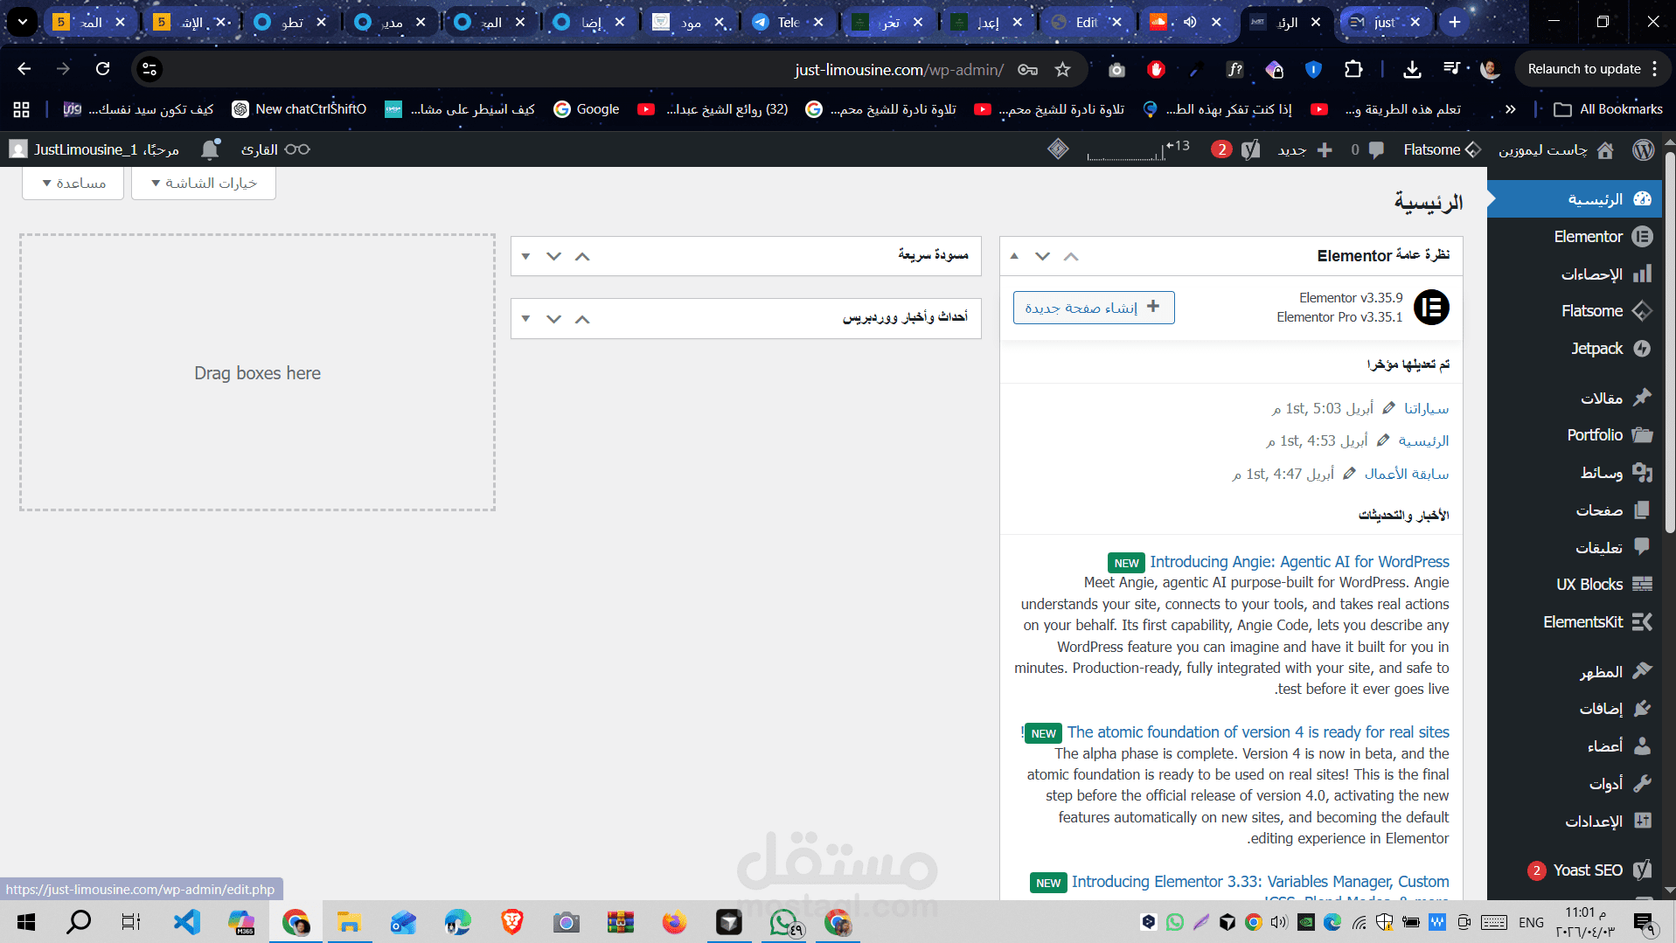Open Introducing Angie article link
Viewport: 1676px width, 943px height.
[1299, 562]
